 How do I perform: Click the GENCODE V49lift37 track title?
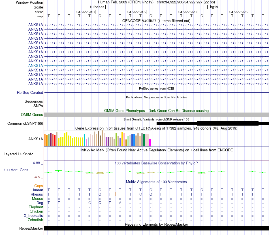(156, 21)
